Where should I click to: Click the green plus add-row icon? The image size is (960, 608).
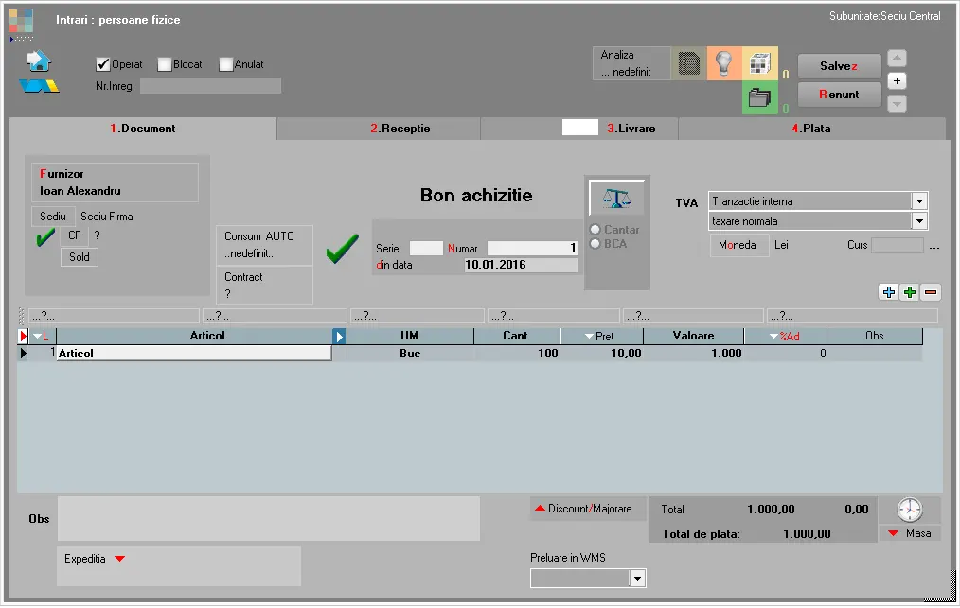(x=910, y=293)
